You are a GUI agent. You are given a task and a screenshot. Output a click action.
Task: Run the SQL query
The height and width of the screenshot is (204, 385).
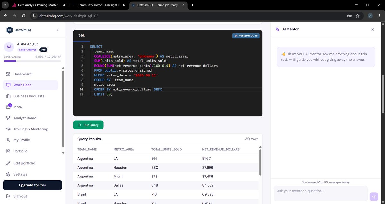[88, 125]
